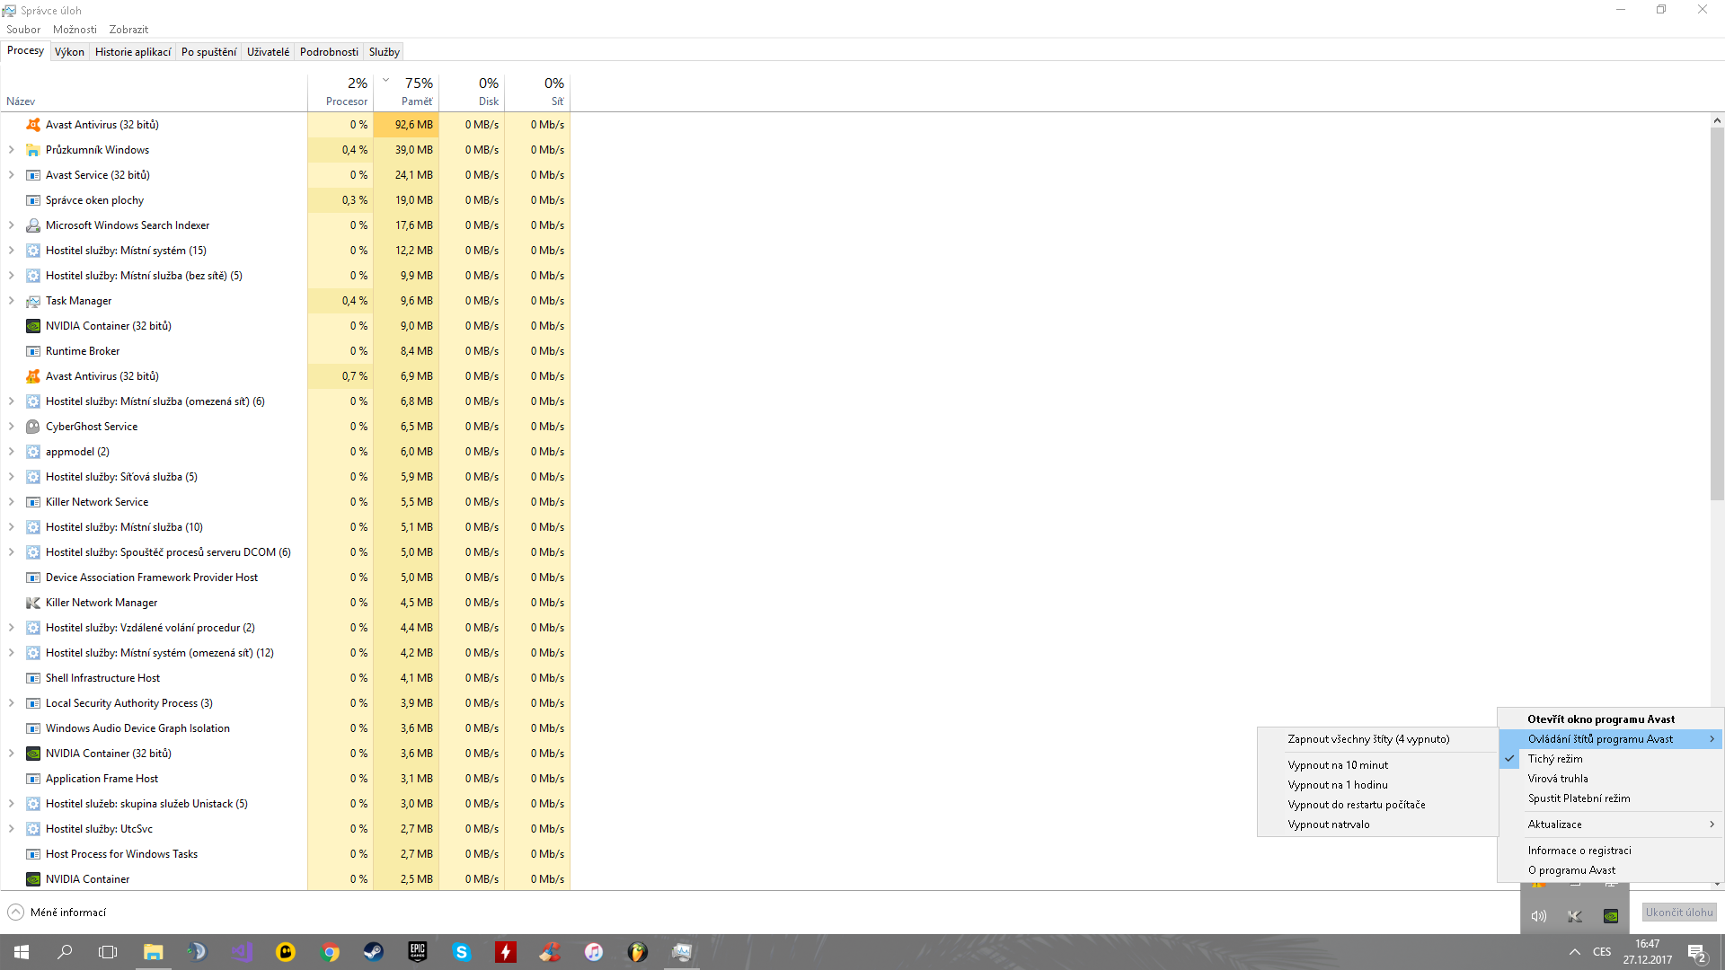Expand Hostitel služby: Síťová služba (5)
The image size is (1725, 970).
click(12, 477)
